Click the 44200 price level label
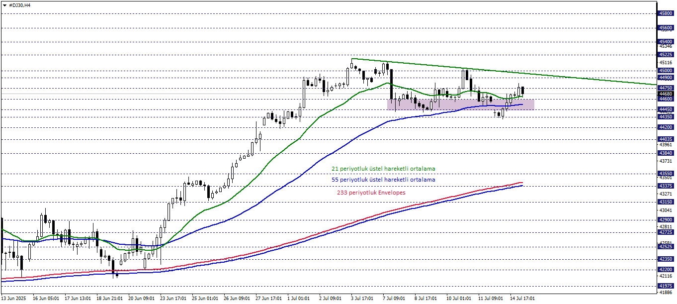This screenshot has height=304, width=677. (x=666, y=127)
